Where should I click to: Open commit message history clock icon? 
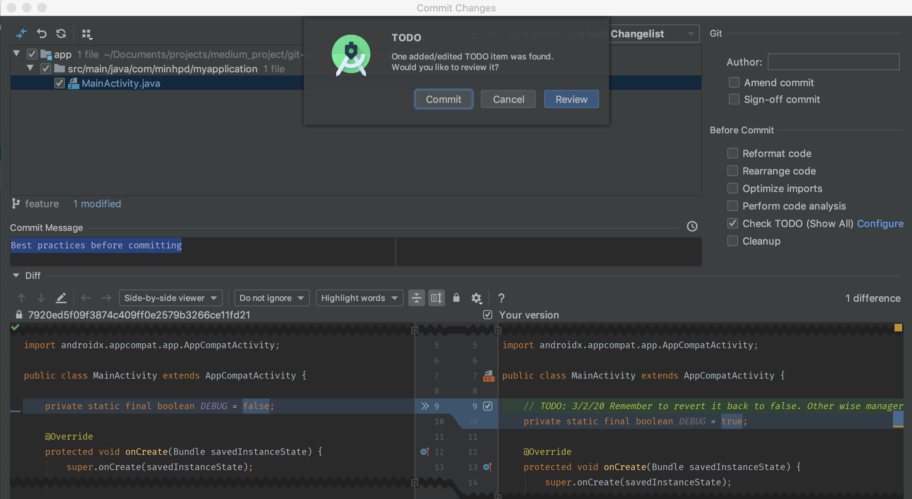(x=692, y=226)
